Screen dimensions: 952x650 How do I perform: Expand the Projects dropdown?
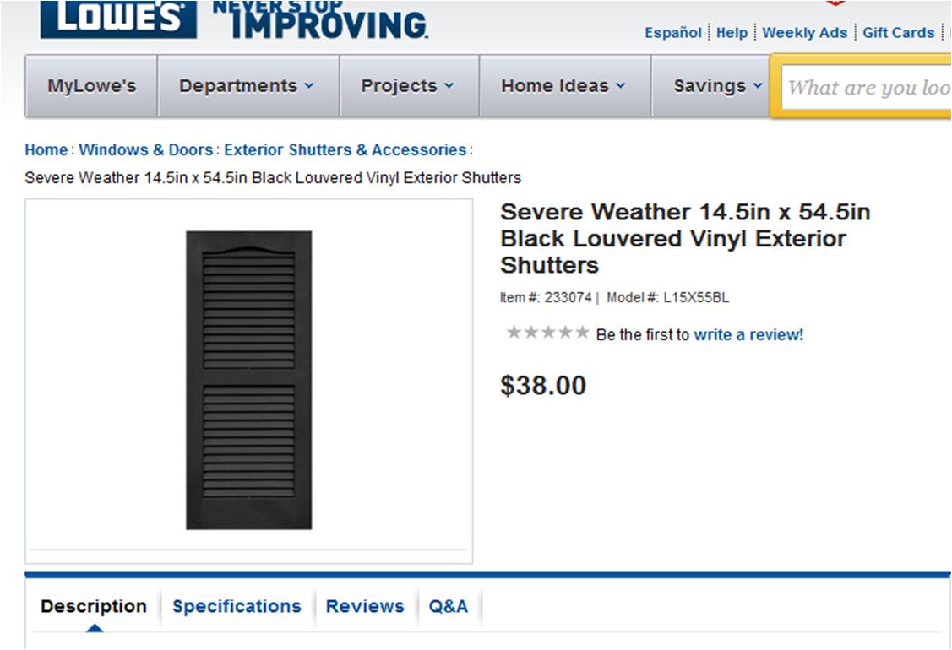[407, 86]
